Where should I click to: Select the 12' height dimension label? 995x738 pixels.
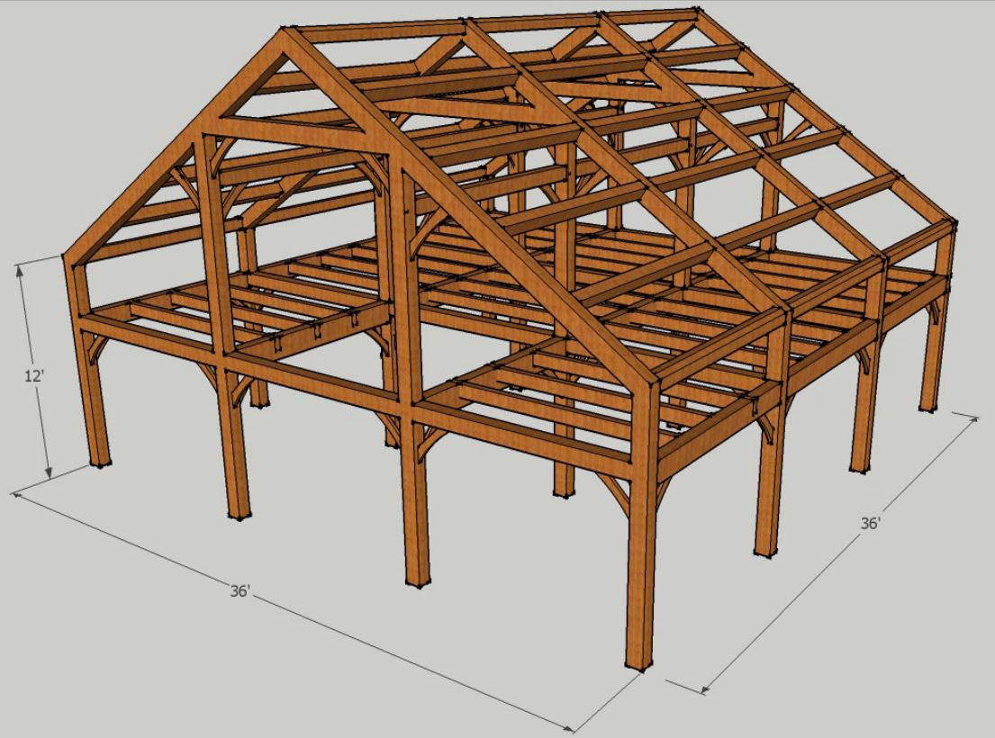(x=33, y=376)
